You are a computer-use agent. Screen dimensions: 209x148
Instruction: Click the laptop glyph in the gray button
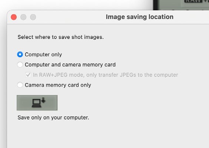(36, 103)
